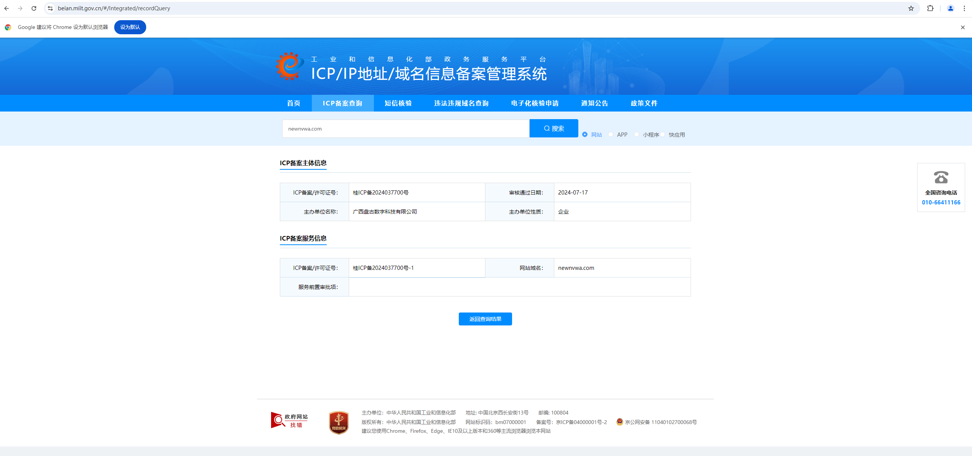Screen dimensions: 972x456
Task: Click the 政府网站找错 badge icon
Action: point(289,421)
